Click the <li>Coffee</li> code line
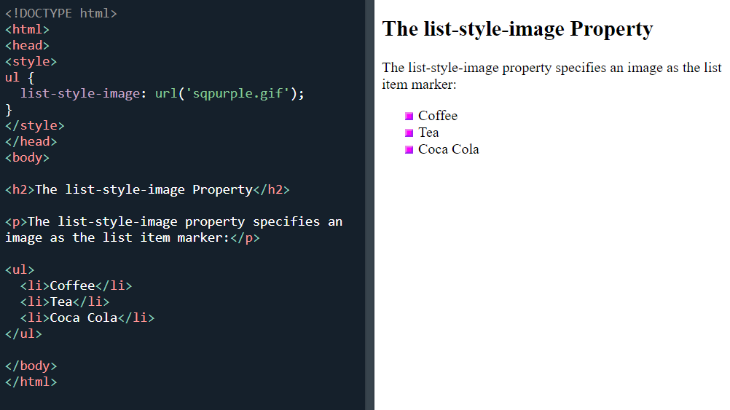 [76, 285]
